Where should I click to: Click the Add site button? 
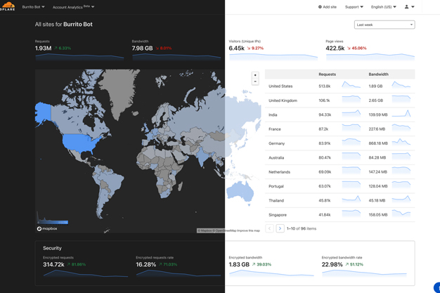[328, 7]
